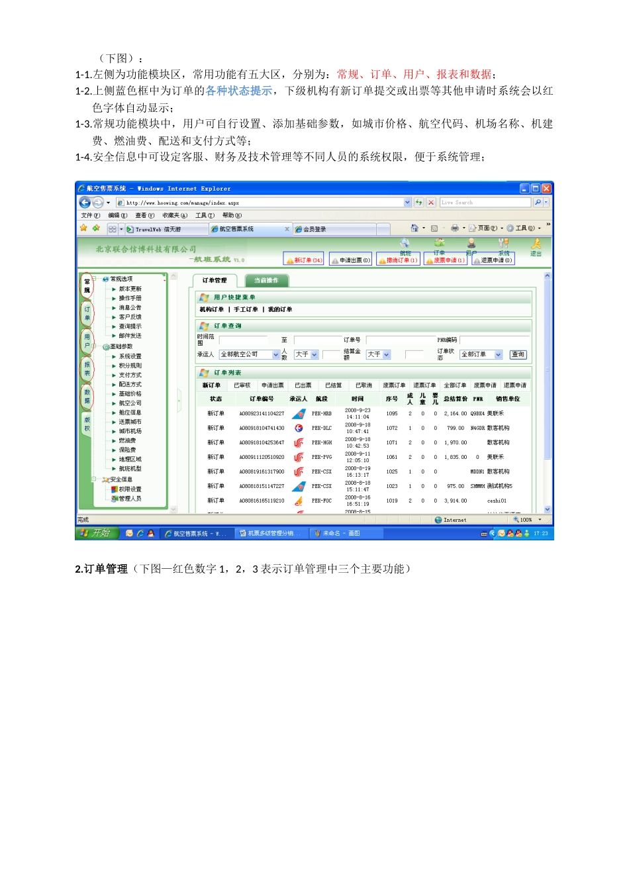Select the 废票订单 order list tab
The image size is (629, 890).
(x=394, y=385)
